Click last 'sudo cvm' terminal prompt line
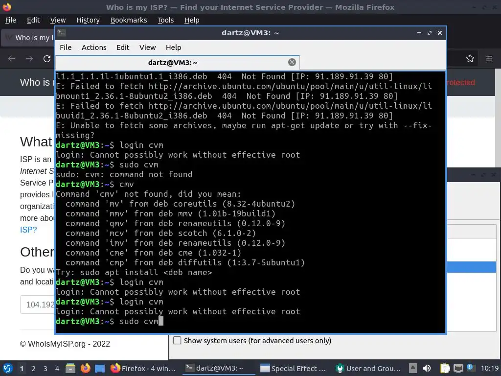This screenshot has width=501, height=376. [x=110, y=321]
